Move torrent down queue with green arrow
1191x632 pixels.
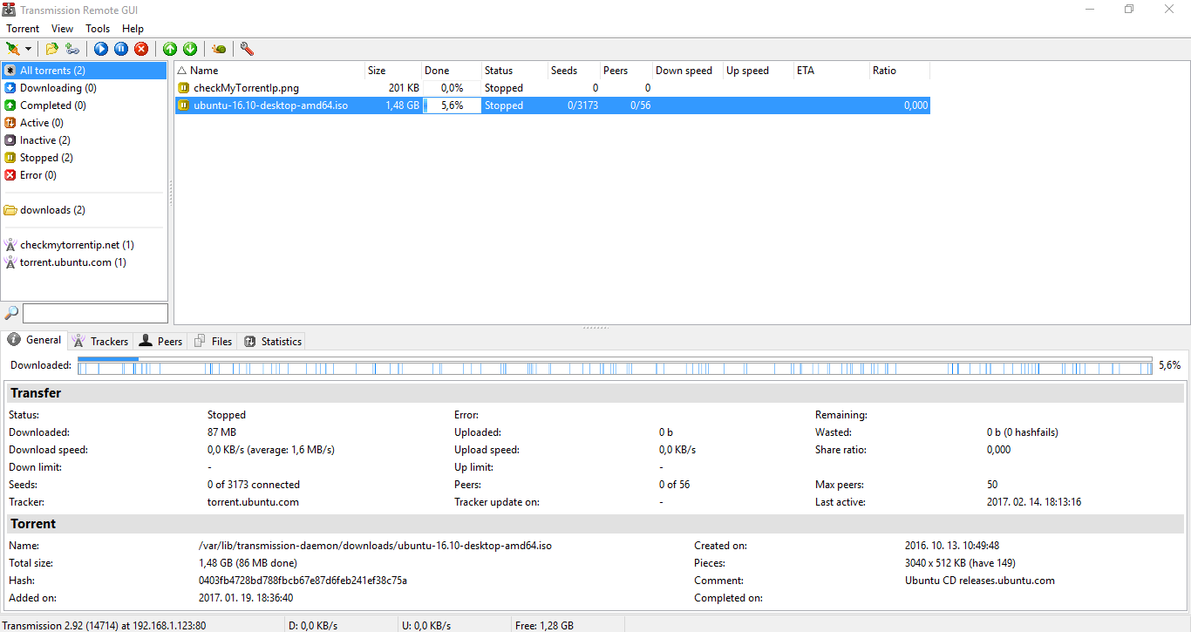coord(190,49)
